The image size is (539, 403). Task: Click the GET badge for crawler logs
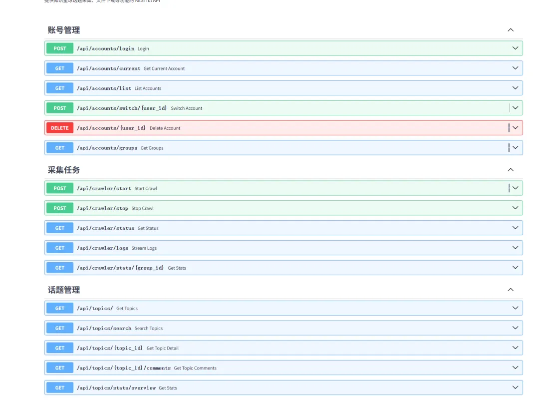[60, 248]
